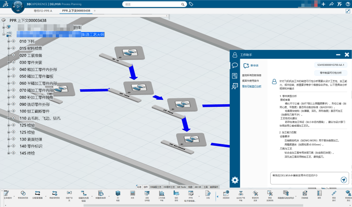Switch to the PPR 上下文00003438 tab
The image size is (352, 207).
coord(76,11)
